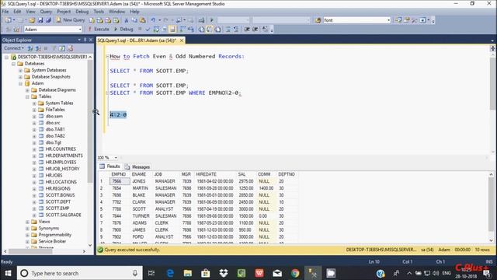Click the 7566 EMPNO cell in row 1
This screenshot has height=280, width=497.
click(120, 181)
